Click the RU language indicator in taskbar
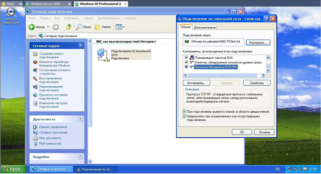Image resolution: width=321 pixels, height=174 pixels. (277, 169)
